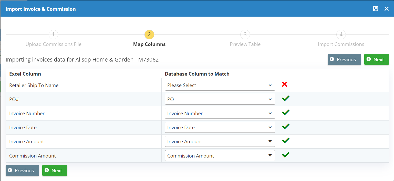Go to step 1 Upload Commissions File

53,34
